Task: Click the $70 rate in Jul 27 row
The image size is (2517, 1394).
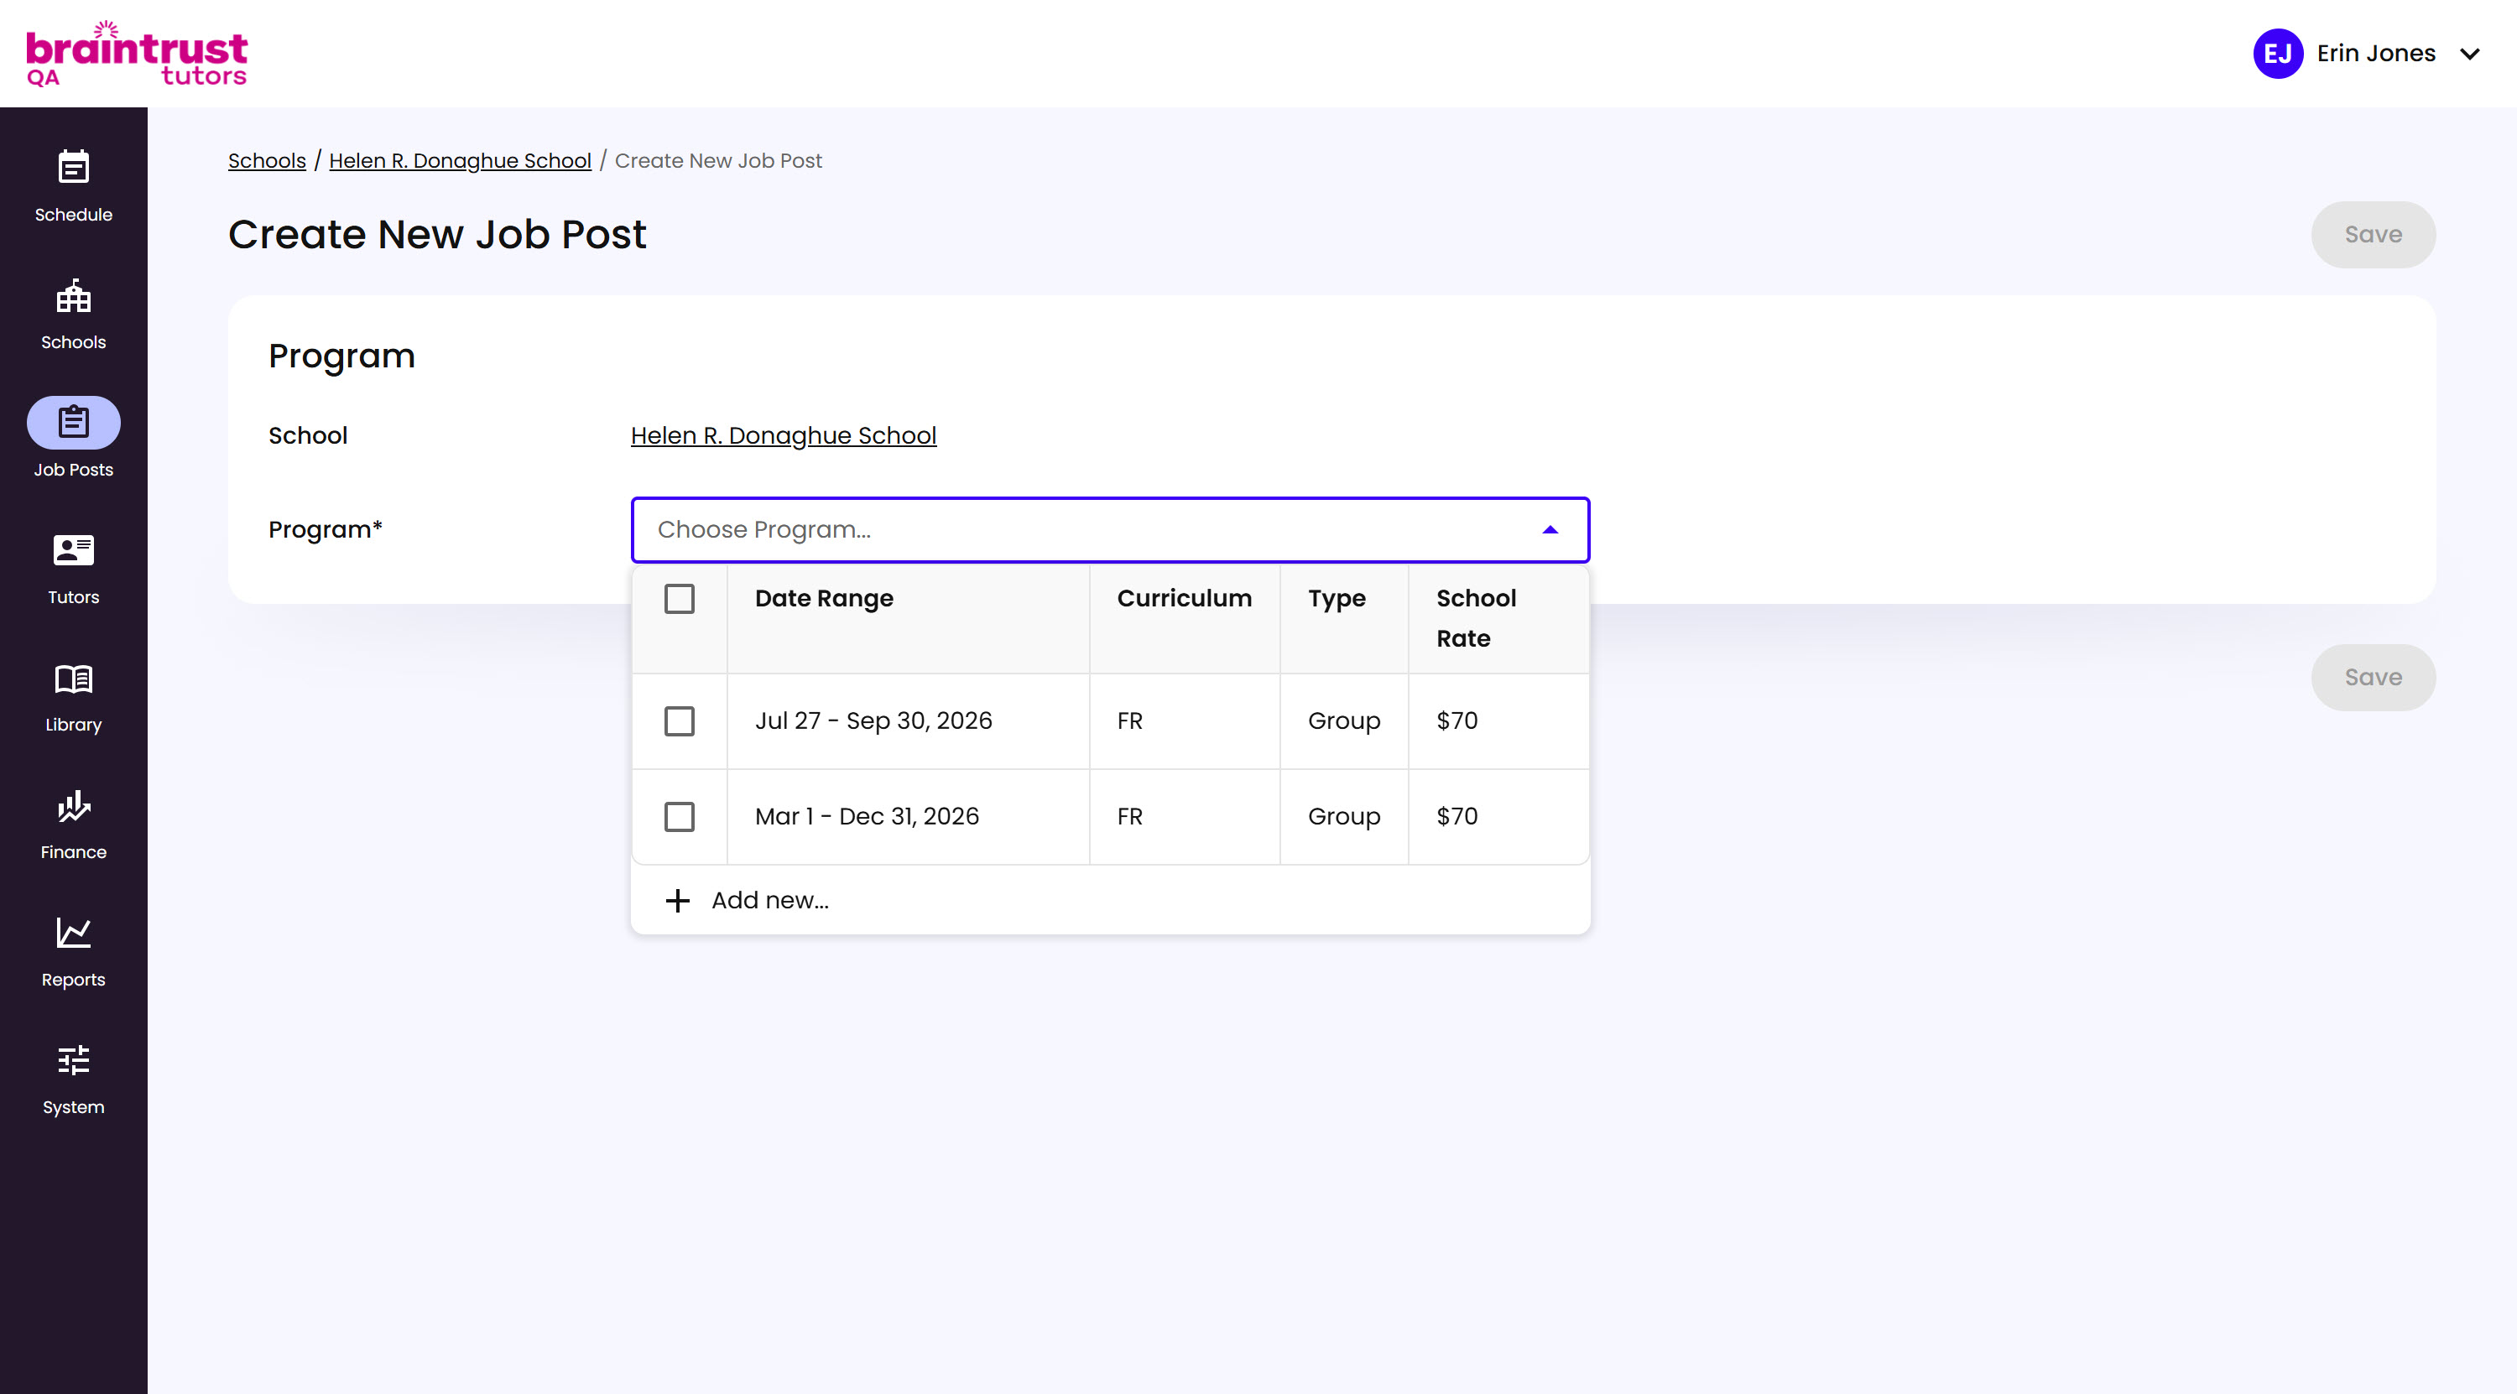Action: click(x=1457, y=721)
